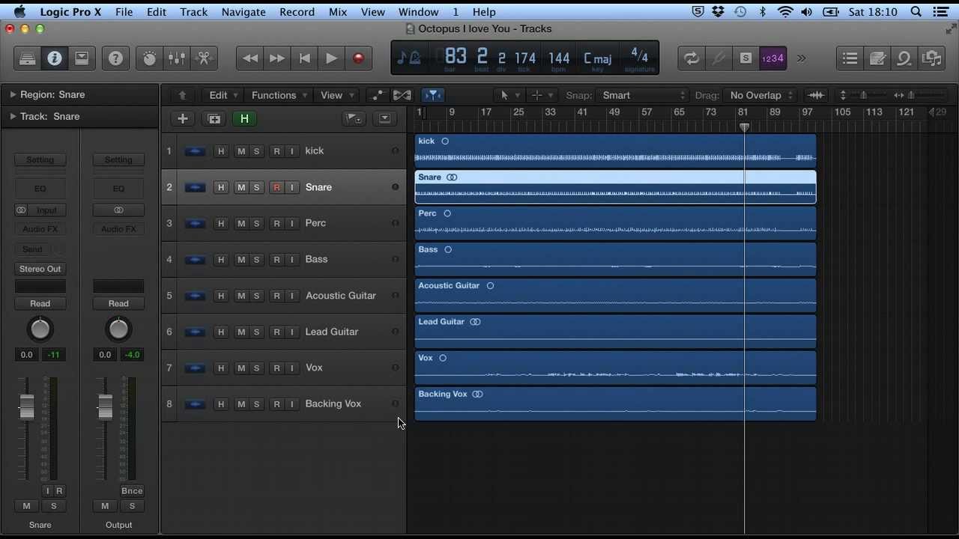Open the tracks Edit menu
This screenshot has height=539, width=959.
click(x=223, y=95)
